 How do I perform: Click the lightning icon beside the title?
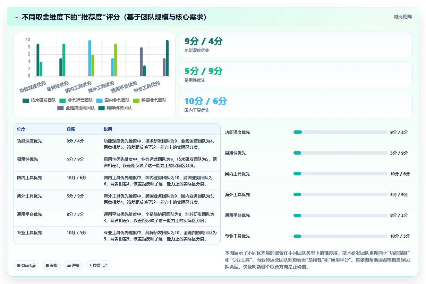(17, 17)
